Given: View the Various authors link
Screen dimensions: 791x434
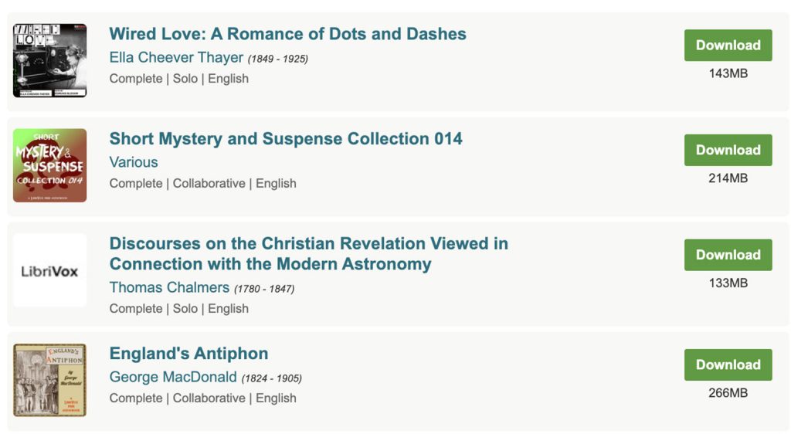Looking at the screenshot, I should click(x=134, y=162).
